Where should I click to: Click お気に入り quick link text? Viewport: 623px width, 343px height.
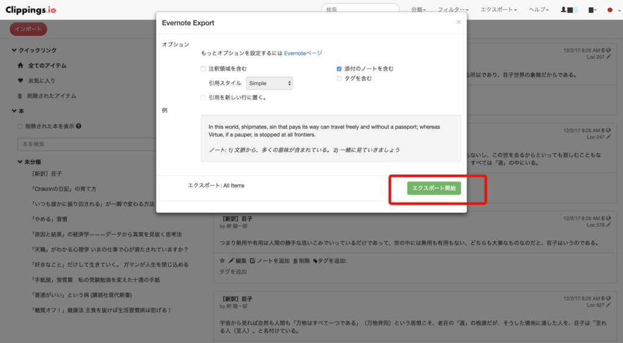tap(42, 81)
